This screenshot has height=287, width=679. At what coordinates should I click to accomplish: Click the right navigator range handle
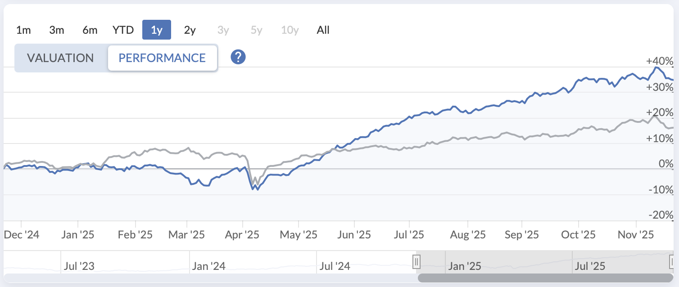673,261
